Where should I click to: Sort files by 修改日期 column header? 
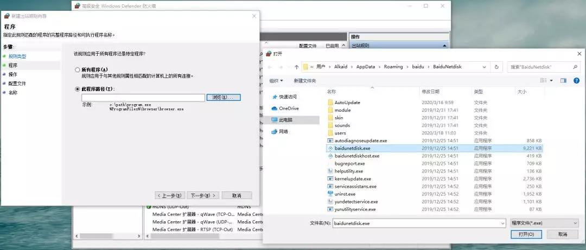pos(430,92)
